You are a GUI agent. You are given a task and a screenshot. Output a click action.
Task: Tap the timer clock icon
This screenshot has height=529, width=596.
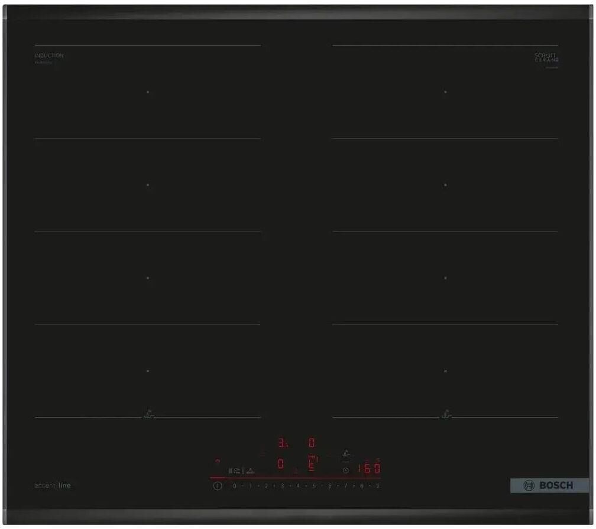point(345,470)
